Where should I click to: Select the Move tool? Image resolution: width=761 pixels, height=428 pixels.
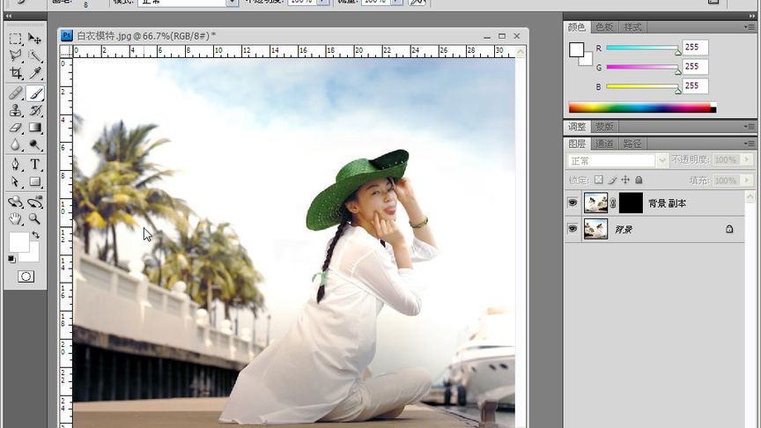point(35,39)
